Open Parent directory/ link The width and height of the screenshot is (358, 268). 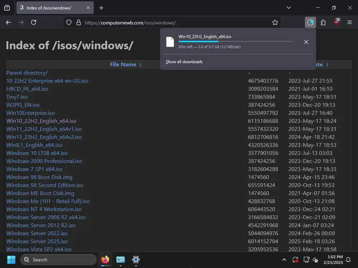pyautogui.click(x=27, y=73)
